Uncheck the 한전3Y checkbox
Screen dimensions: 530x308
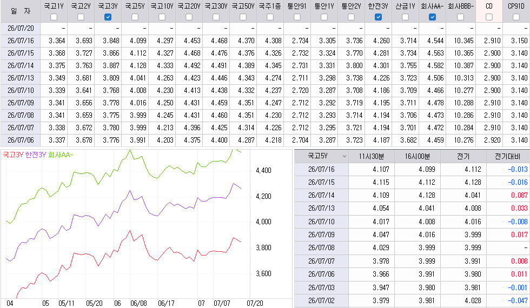[378, 17]
